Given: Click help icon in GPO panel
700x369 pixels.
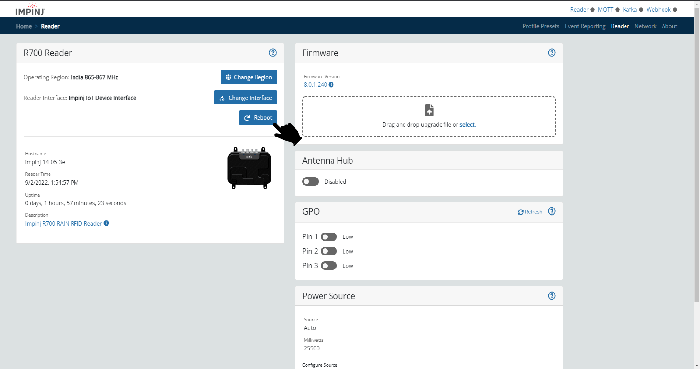Looking at the screenshot, I should 552,211.
